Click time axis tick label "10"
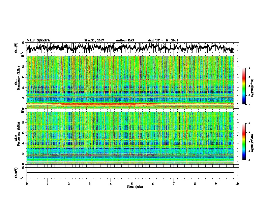267x206 pixels. [237, 183]
